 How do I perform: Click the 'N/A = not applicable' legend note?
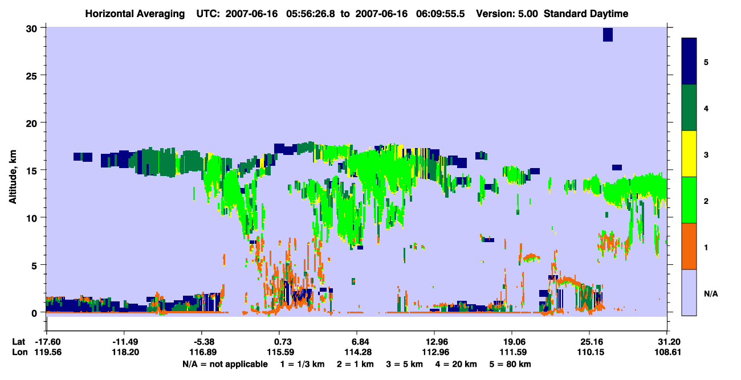click(x=225, y=364)
